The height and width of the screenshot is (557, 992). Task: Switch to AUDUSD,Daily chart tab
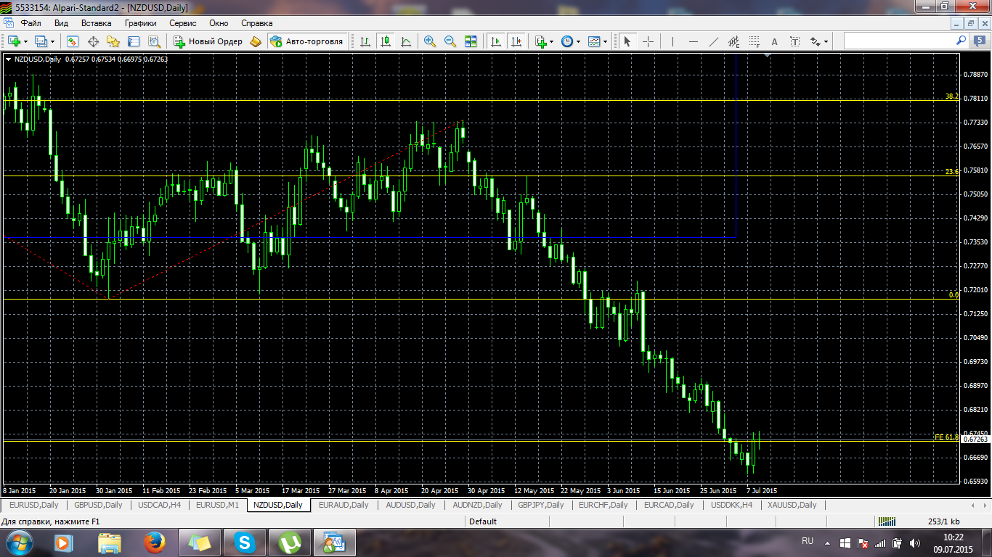(x=410, y=505)
